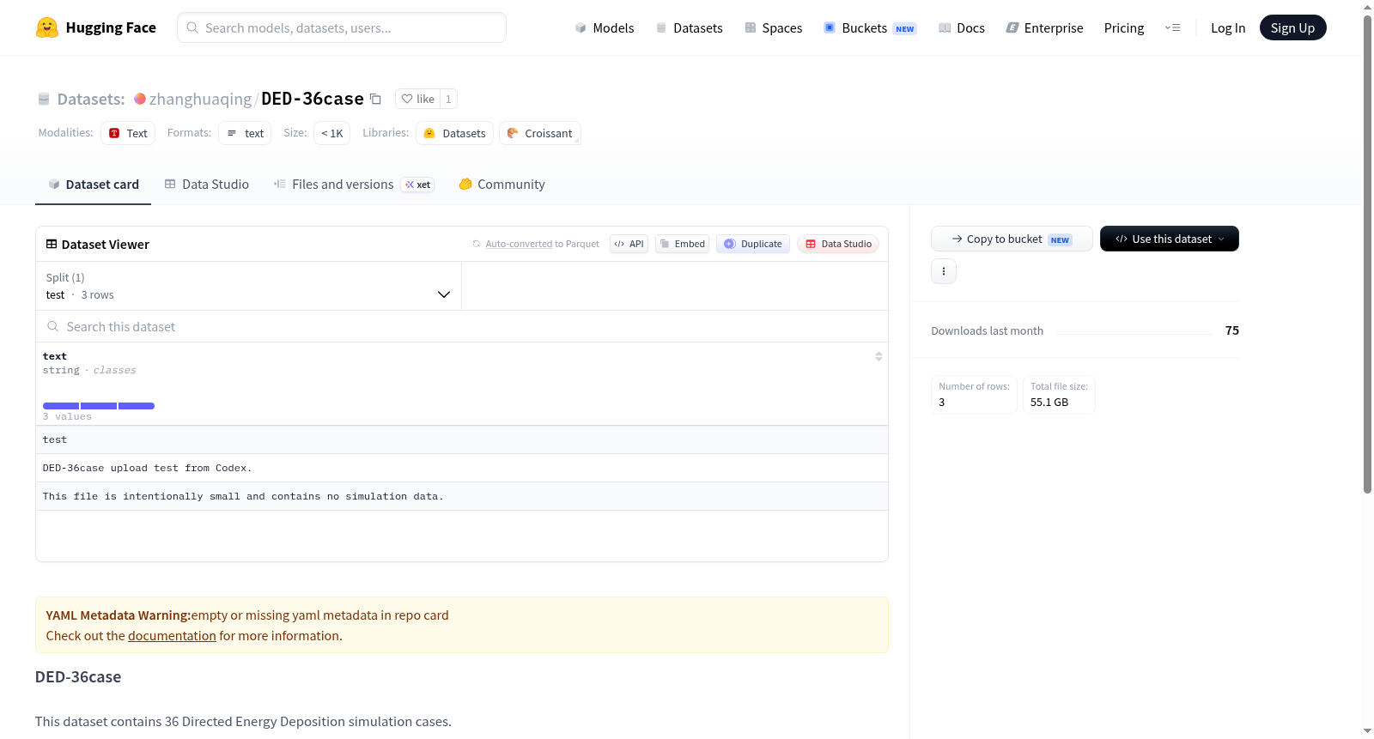Image resolution: width=1374 pixels, height=739 pixels.
Task: Open the Pricing page
Action: click(1124, 27)
